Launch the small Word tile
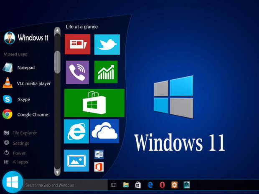 point(99,154)
